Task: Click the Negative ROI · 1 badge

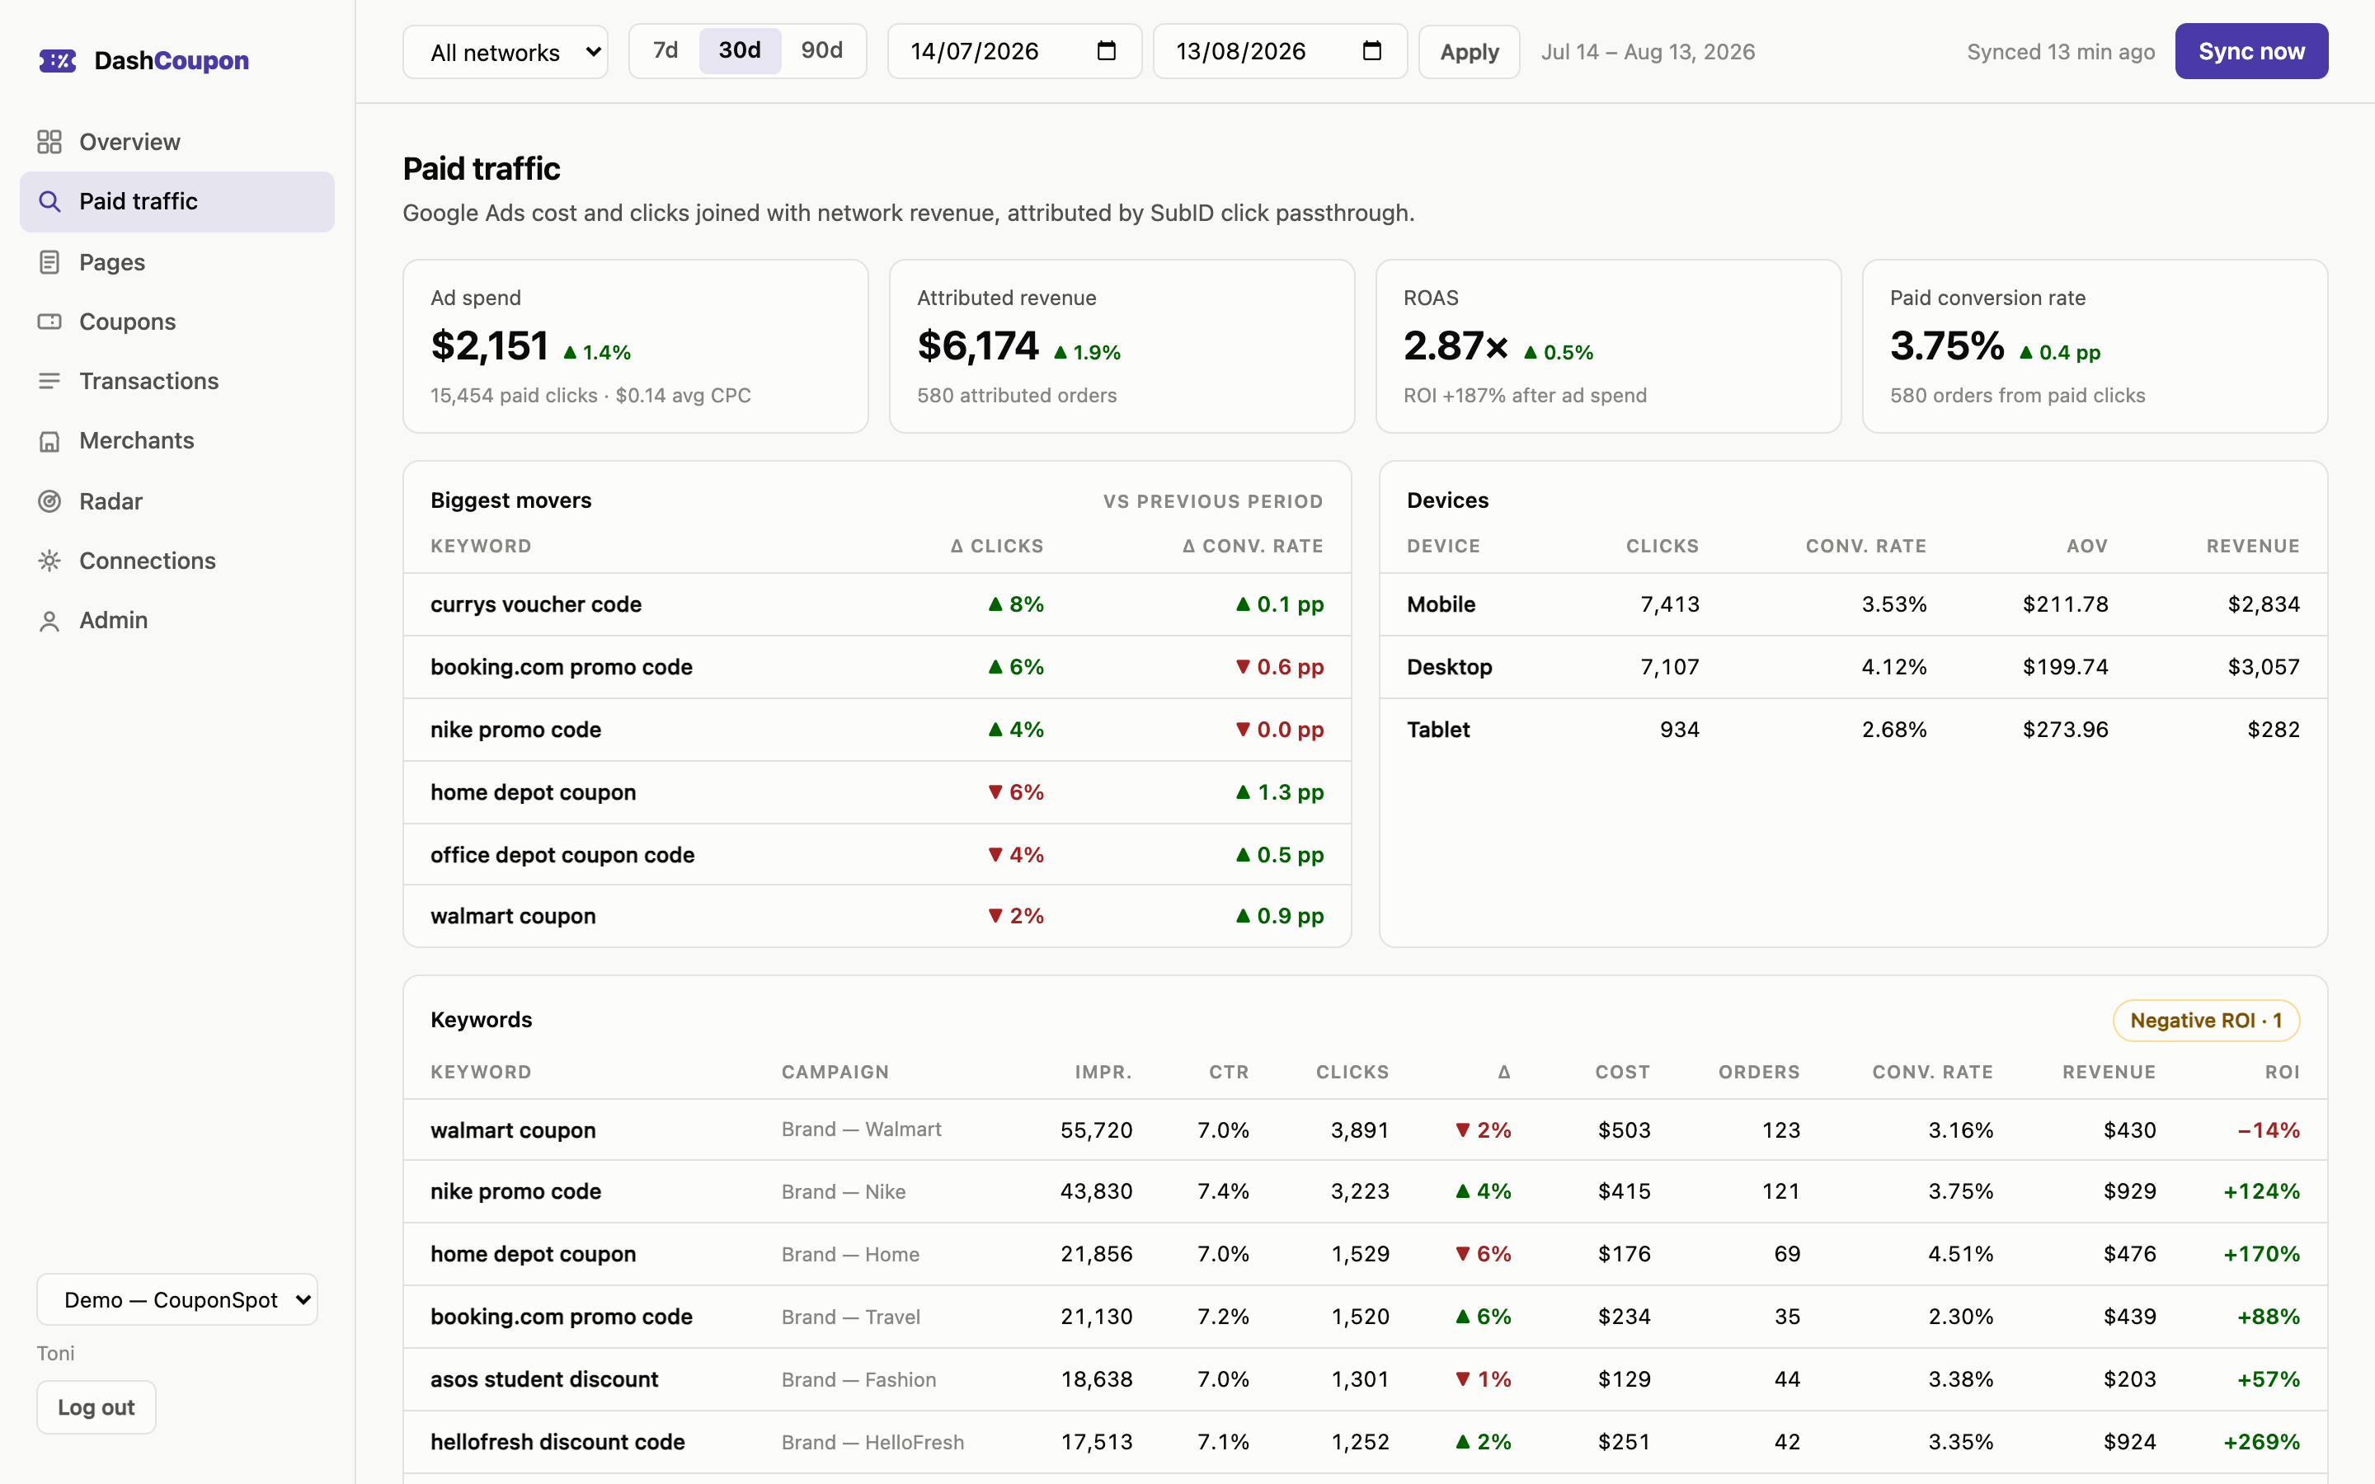Action: click(2206, 1021)
